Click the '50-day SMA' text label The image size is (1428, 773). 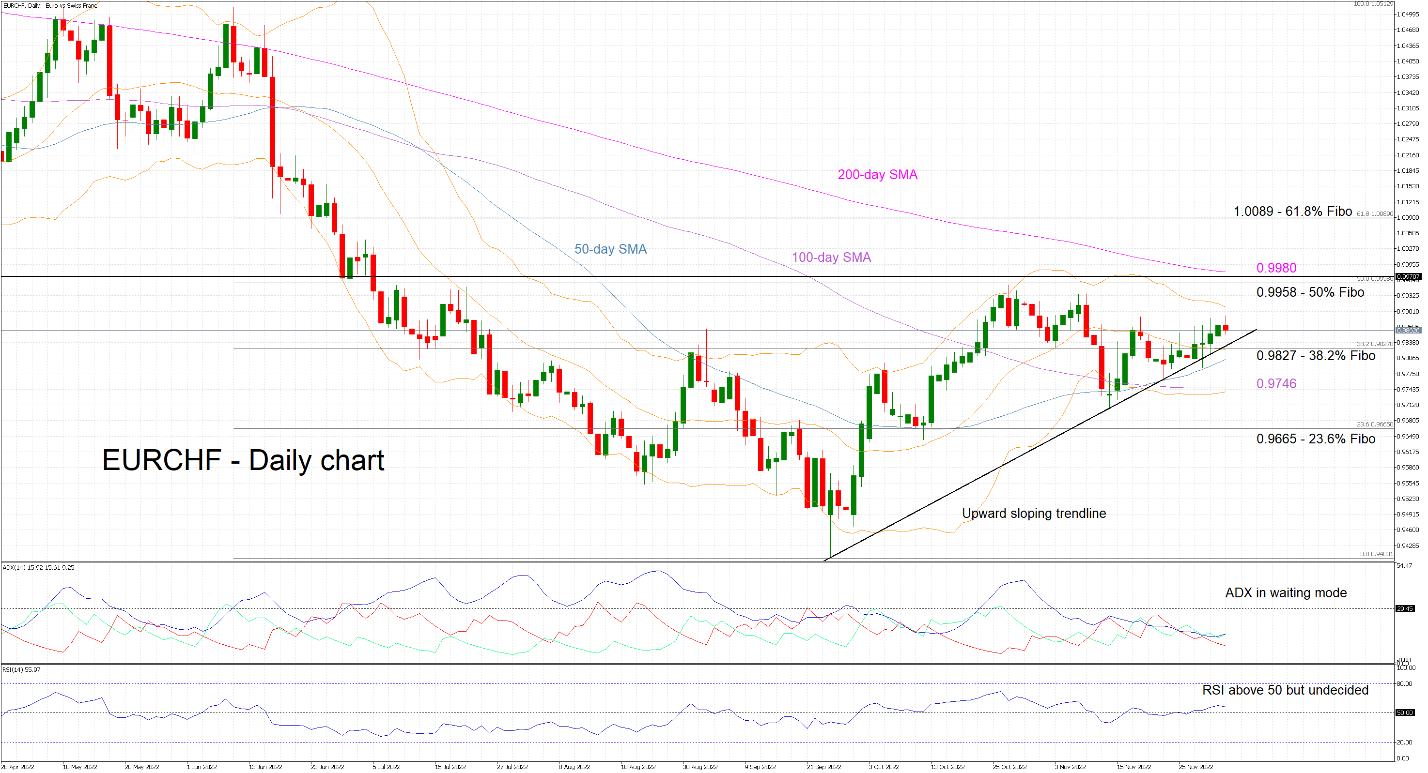[x=610, y=249]
